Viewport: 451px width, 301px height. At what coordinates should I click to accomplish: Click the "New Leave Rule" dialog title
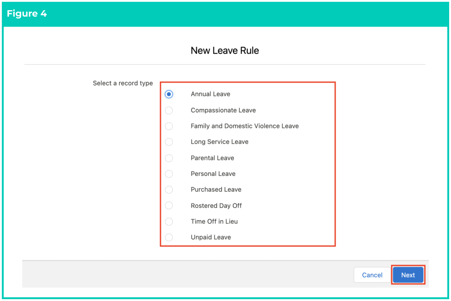click(x=225, y=51)
